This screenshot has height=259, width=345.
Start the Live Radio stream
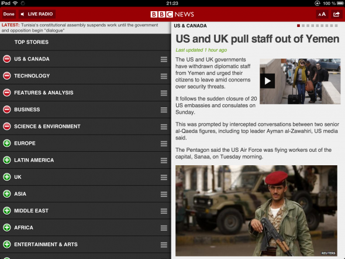point(37,14)
